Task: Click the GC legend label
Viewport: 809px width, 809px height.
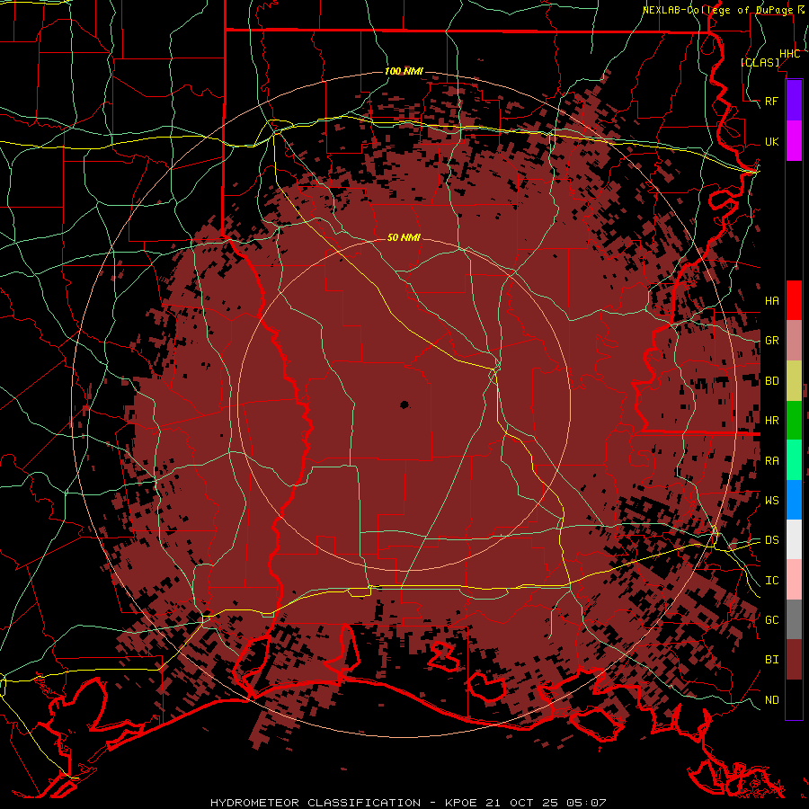Action: (x=771, y=619)
